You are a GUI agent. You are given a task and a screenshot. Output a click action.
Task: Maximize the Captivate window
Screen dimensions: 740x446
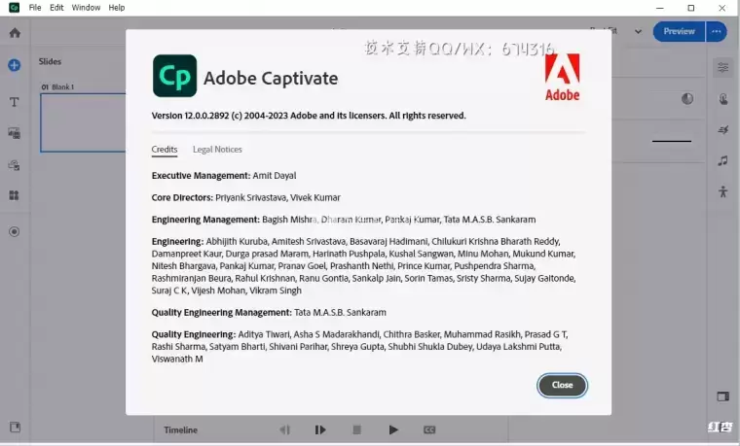pyautogui.click(x=691, y=8)
